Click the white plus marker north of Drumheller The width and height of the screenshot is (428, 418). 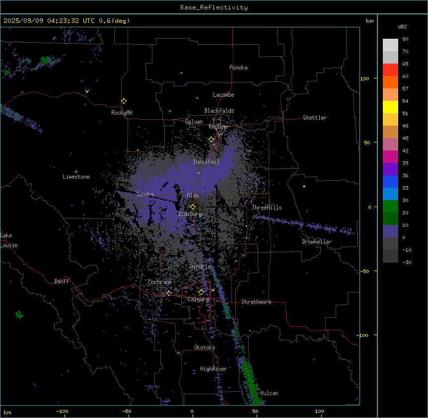(304, 186)
